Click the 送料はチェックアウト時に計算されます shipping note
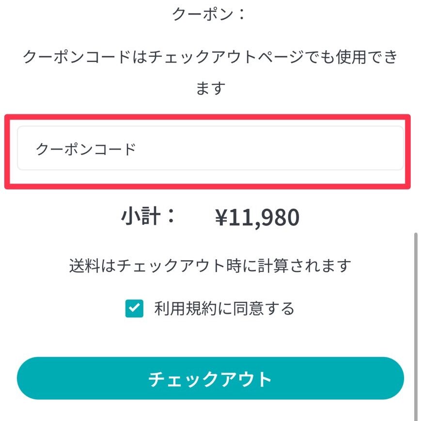 click(x=210, y=266)
